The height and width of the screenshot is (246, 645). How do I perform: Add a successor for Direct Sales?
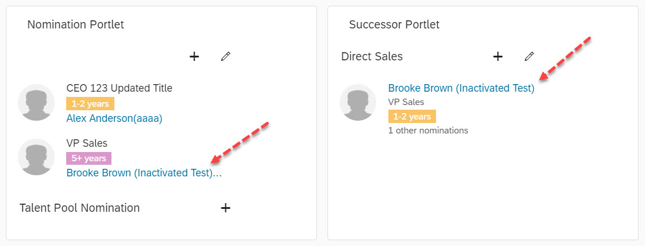click(x=498, y=56)
